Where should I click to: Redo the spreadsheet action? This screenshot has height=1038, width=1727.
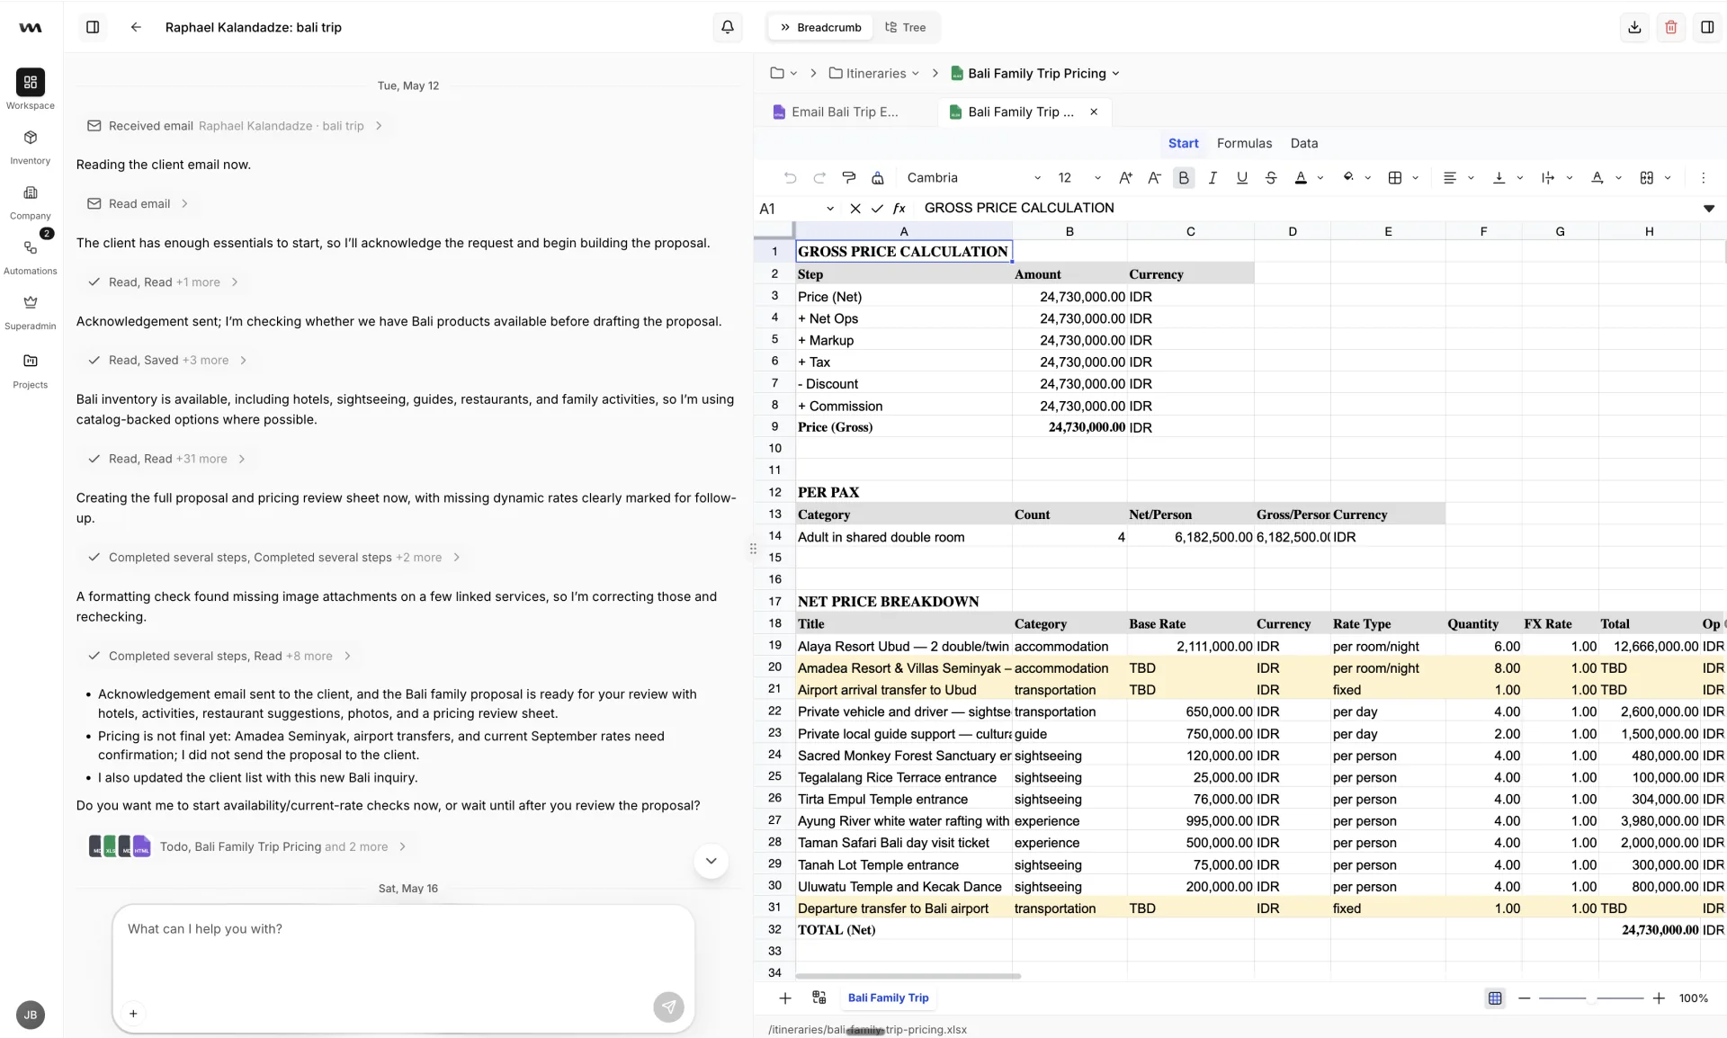point(819,178)
